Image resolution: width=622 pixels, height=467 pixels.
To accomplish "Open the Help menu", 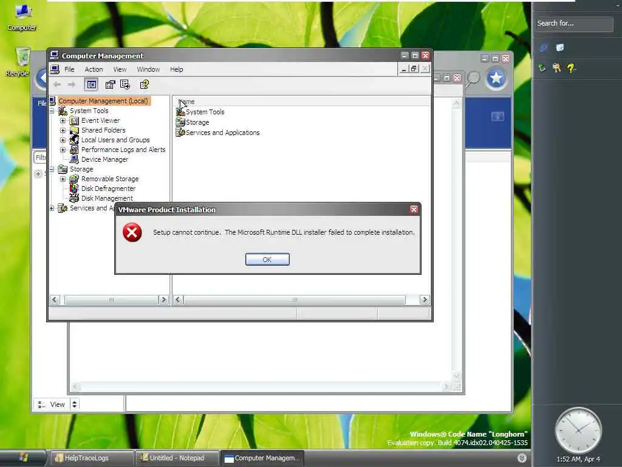I will [177, 69].
